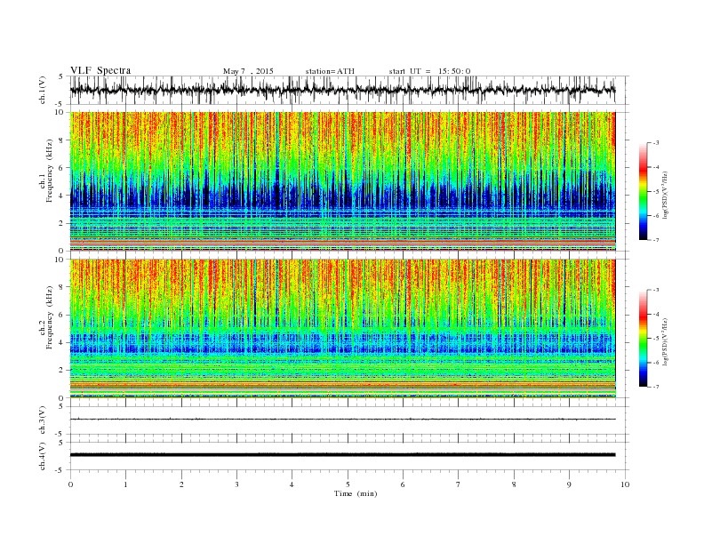Click ch.2 frequency tick label '4'
This screenshot has height=544, width=704.
click(61, 343)
